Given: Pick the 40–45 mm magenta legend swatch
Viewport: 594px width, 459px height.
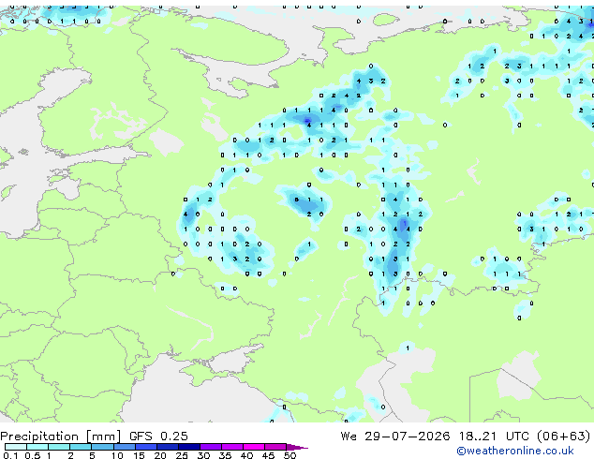Looking at the screenshot, I should point(254,447).
